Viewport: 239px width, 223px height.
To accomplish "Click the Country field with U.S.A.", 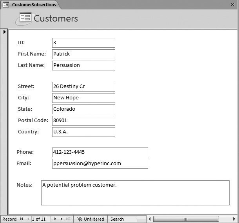I will [83, 132].
